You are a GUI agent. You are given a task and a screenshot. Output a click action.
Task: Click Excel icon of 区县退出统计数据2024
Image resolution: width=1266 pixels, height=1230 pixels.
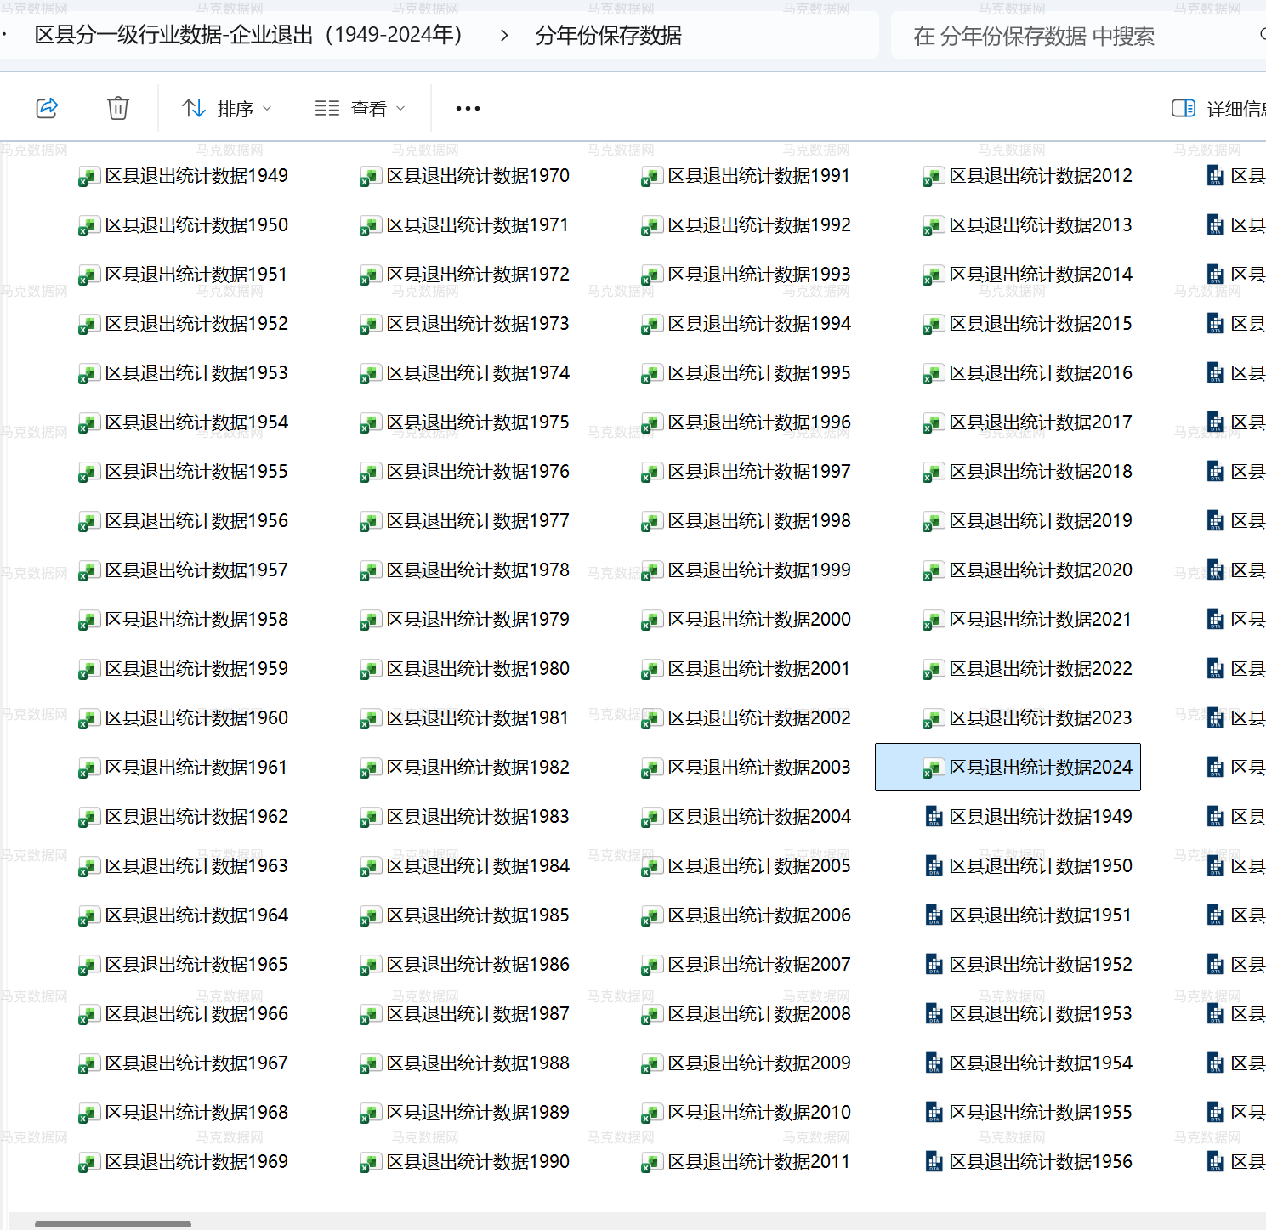pos(934,768)
